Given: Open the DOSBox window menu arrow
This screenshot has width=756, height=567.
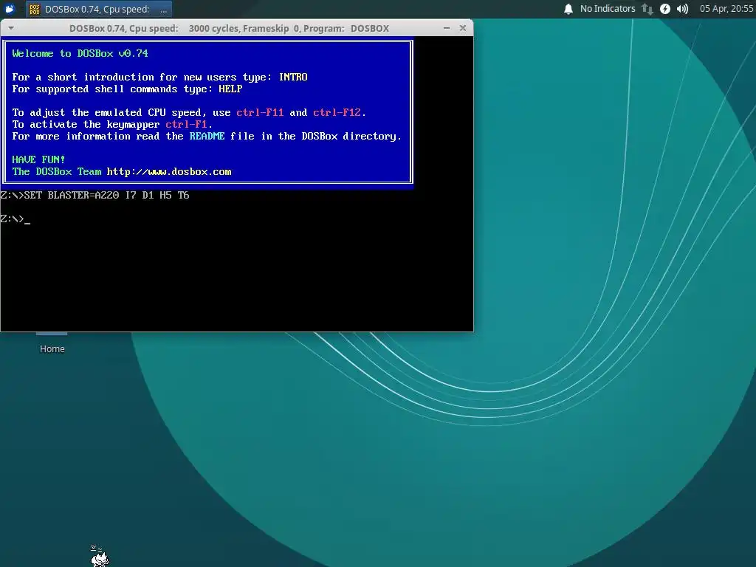Looking at the screenshot, I should point(11,28).
